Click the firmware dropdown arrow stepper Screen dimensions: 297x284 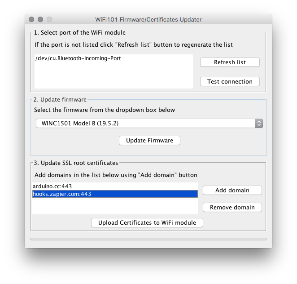point(259,123)
